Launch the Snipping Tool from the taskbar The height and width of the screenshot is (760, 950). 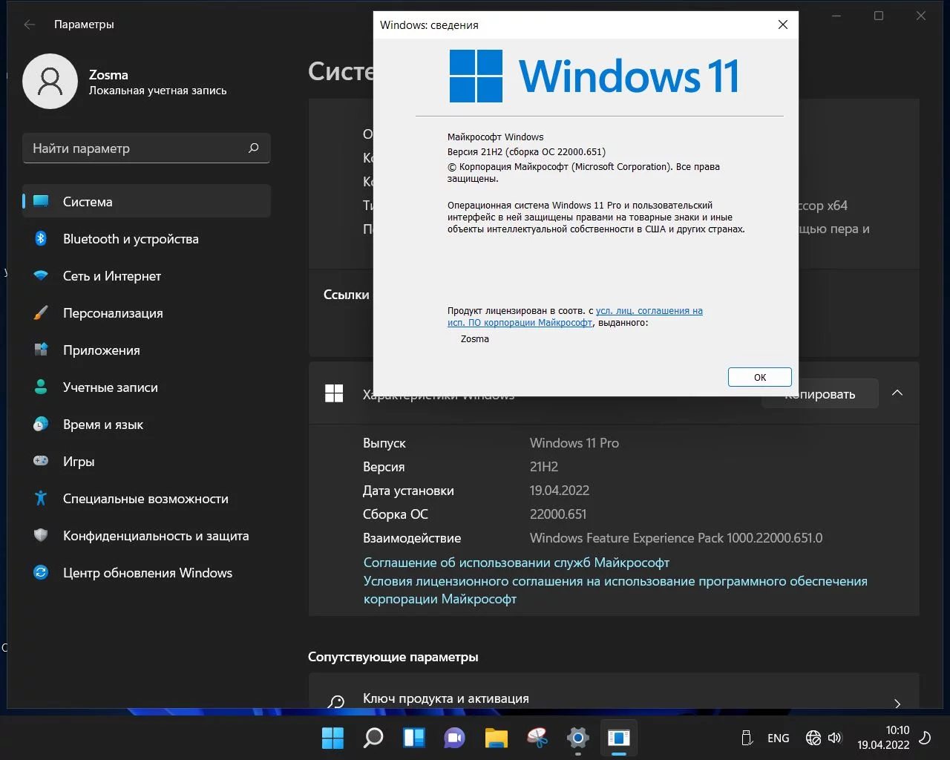click(x=537, y=738)
